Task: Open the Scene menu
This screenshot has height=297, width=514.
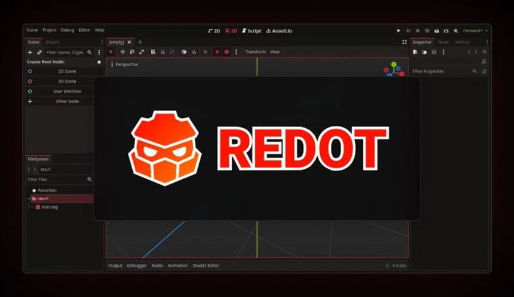Action: click(32, 30)
